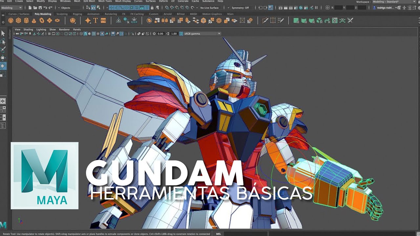Open the sRGB gamma view transform dropdown
This screenshot has height=236, width=420.
[x=202, y=33]
